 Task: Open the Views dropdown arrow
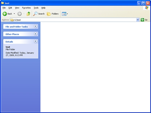[x=67, y=14]
